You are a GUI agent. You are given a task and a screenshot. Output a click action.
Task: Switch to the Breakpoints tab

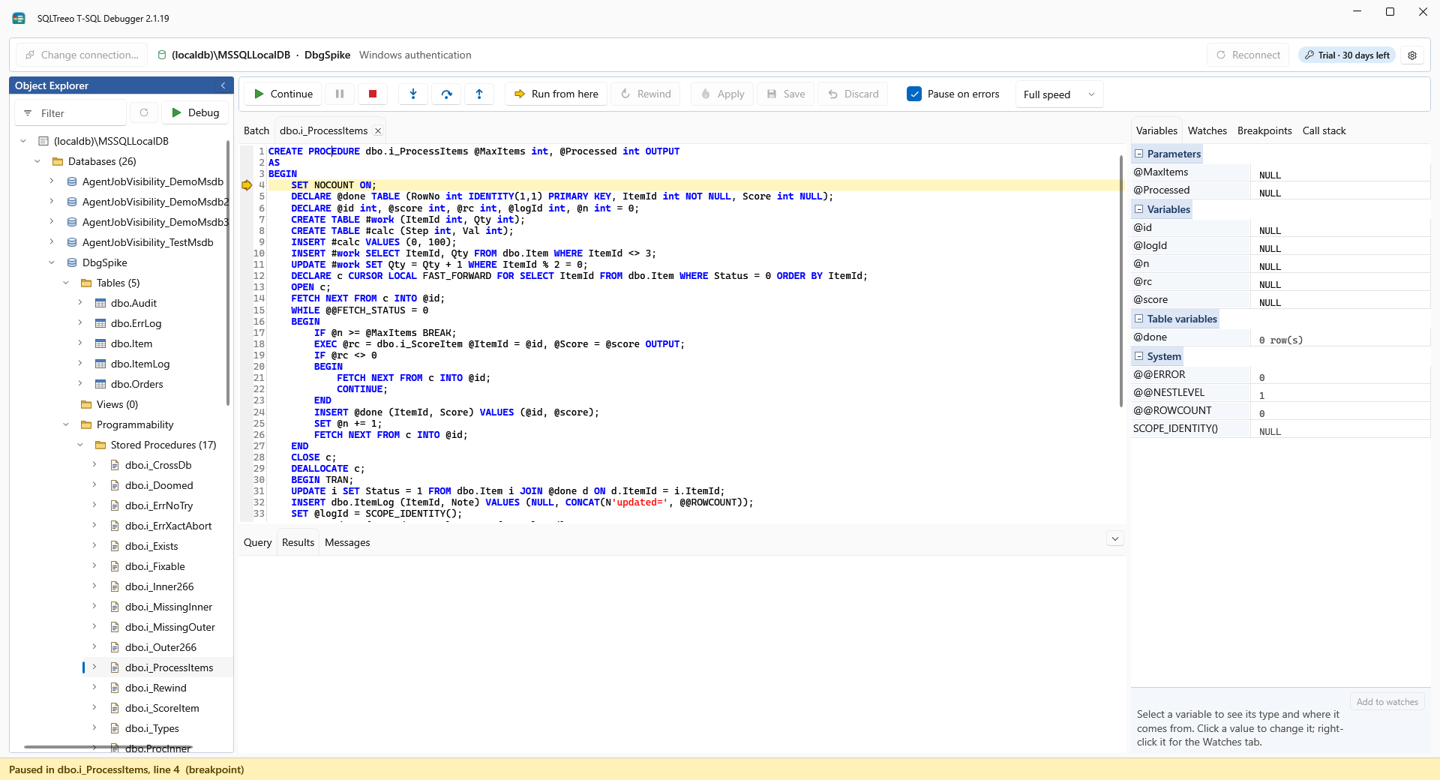point(1264,130)
